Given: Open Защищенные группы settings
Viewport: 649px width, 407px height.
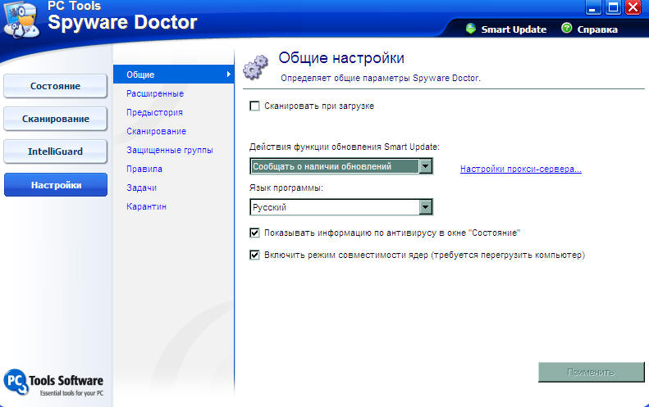Looking at the screenshot, I should 170,150.
